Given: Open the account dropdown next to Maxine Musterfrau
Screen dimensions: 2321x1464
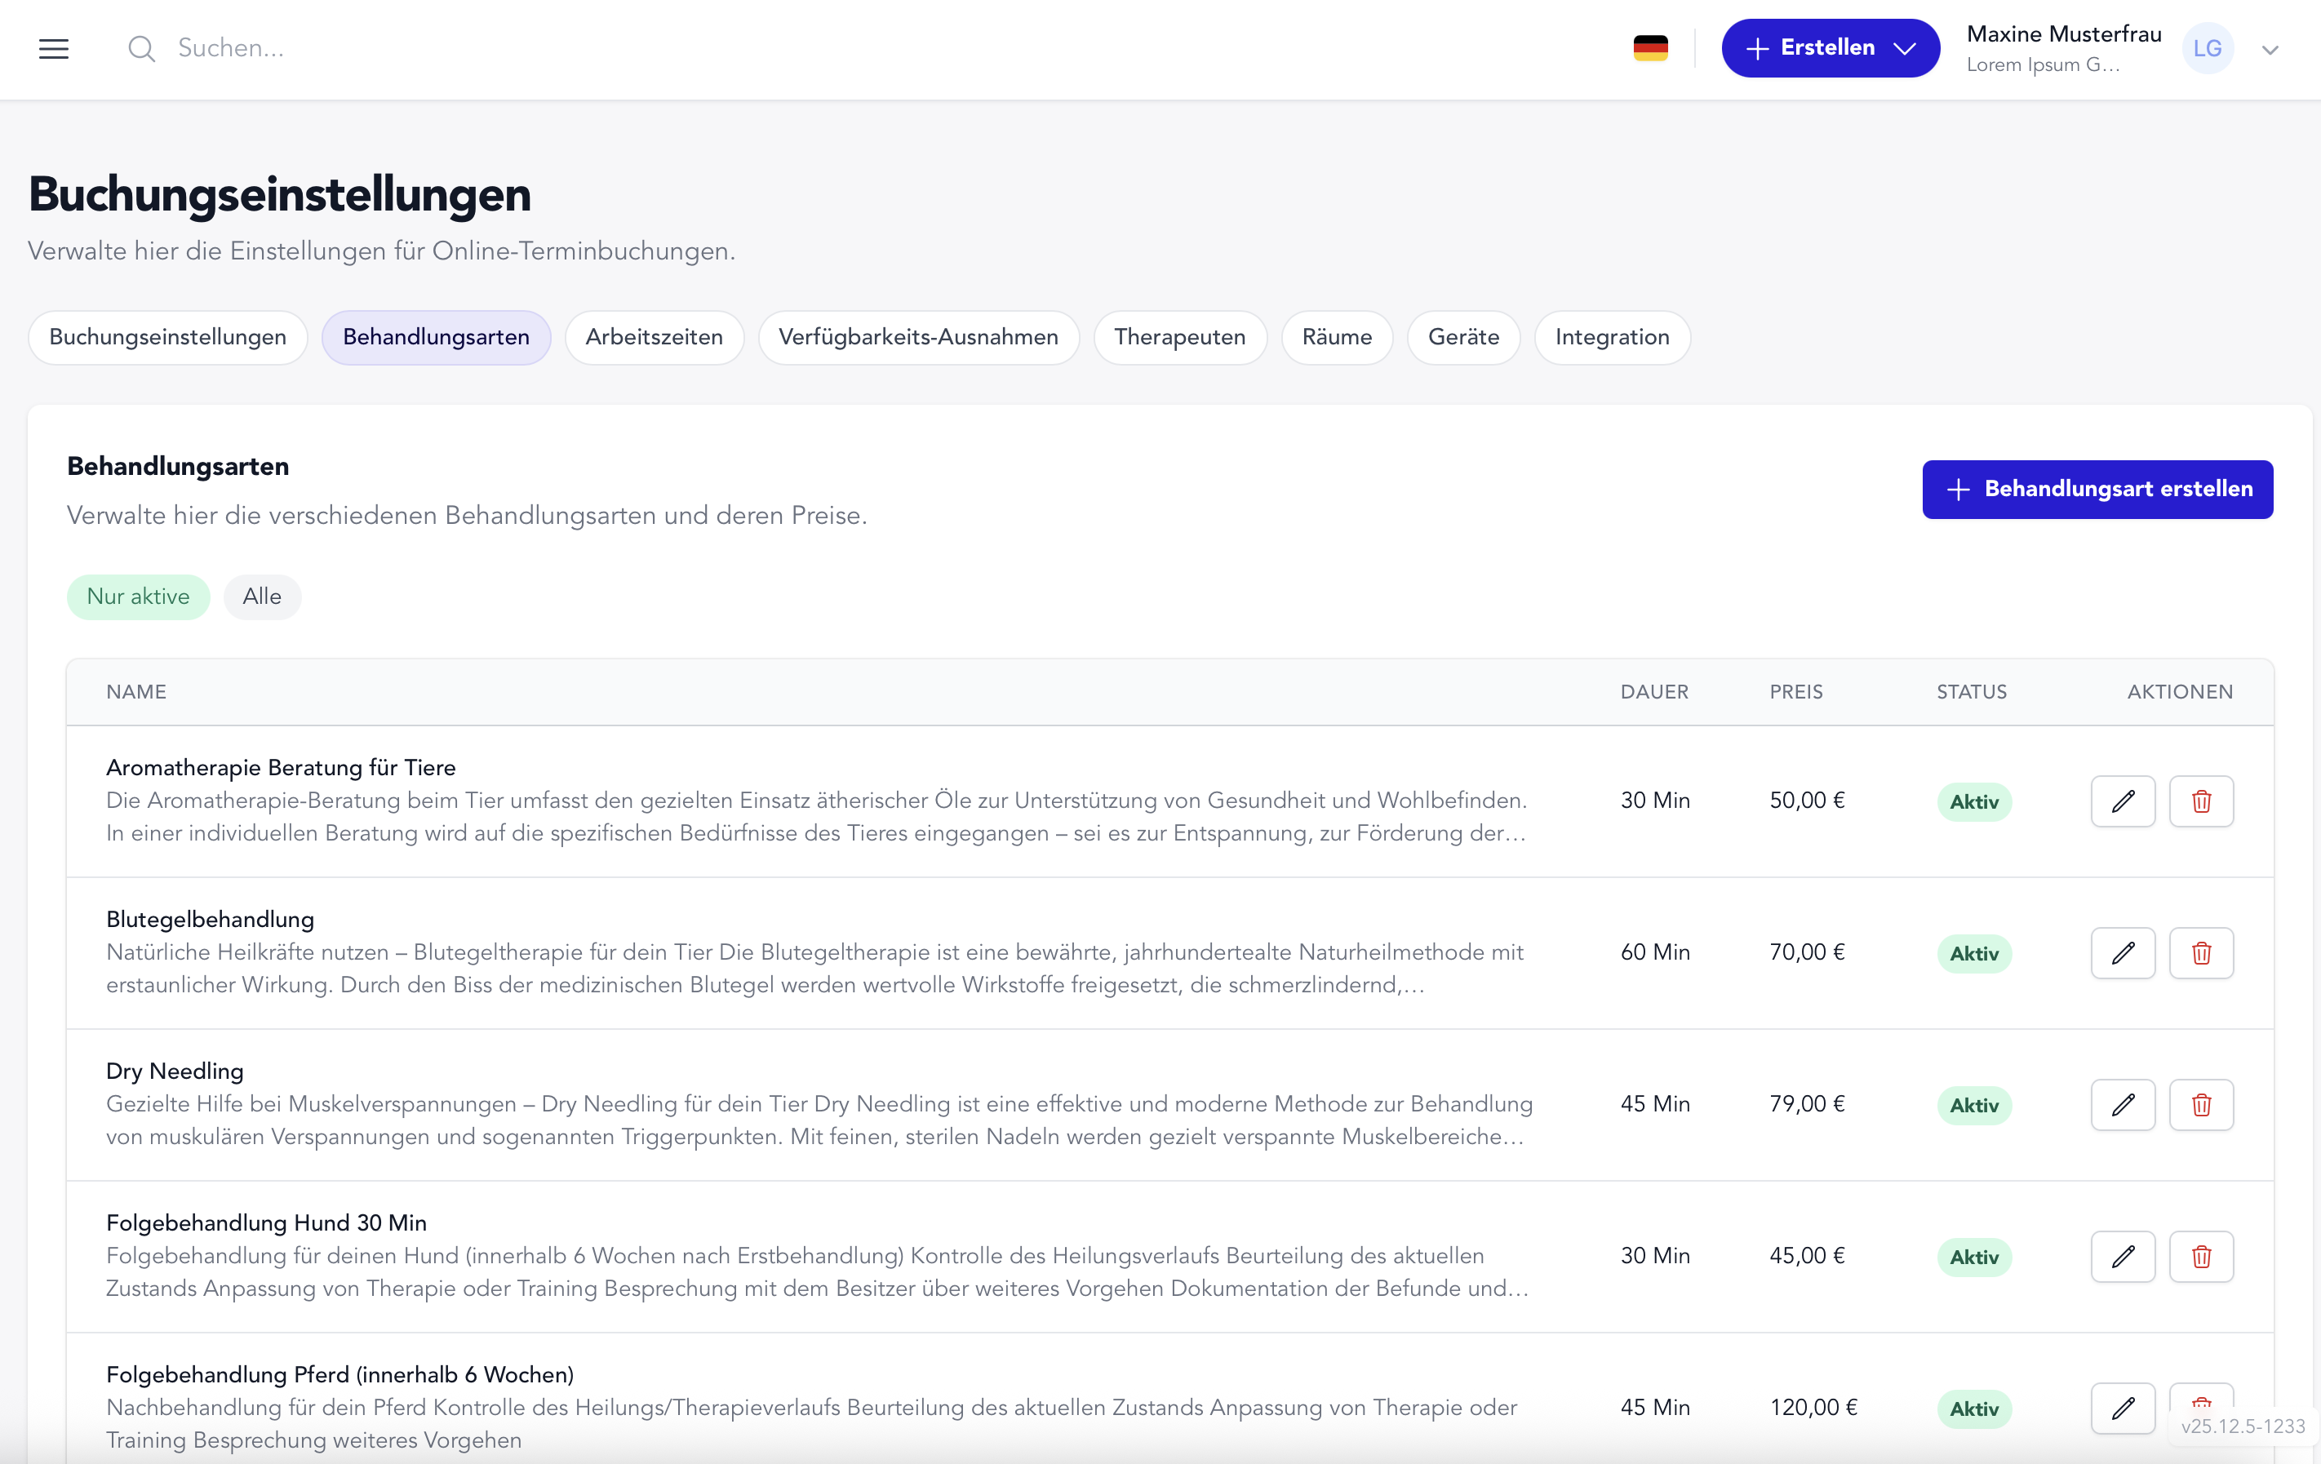Looking at the screenshot, I should (2270, 48).
